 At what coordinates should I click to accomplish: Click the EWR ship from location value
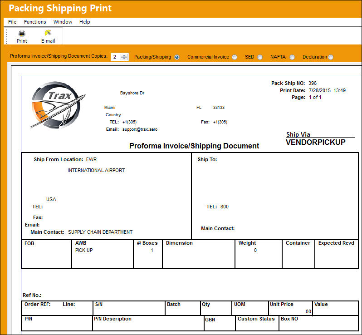tap(92, 159)
